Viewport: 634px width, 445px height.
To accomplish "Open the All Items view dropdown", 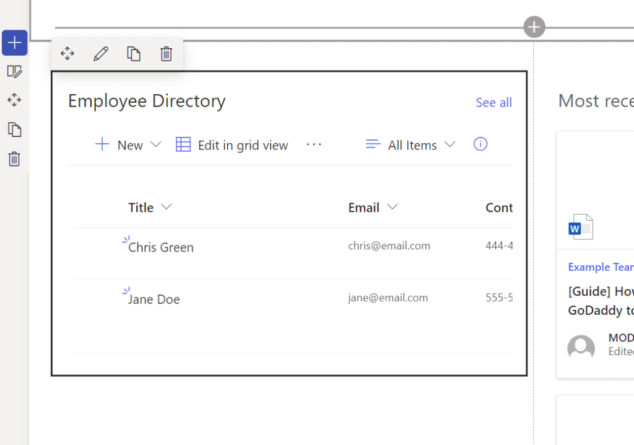I will click(x=410, y=144).
